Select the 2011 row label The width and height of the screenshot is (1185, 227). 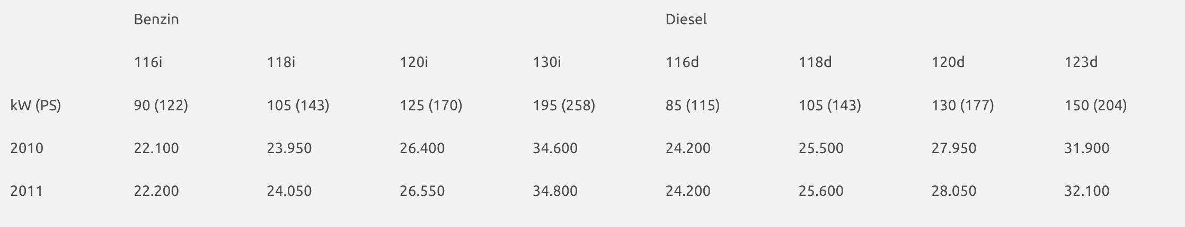26,191
